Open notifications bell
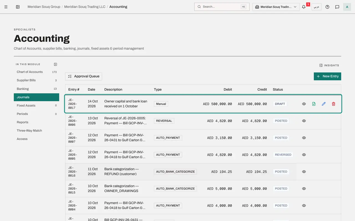355x221 pixels. pos(304,7)
